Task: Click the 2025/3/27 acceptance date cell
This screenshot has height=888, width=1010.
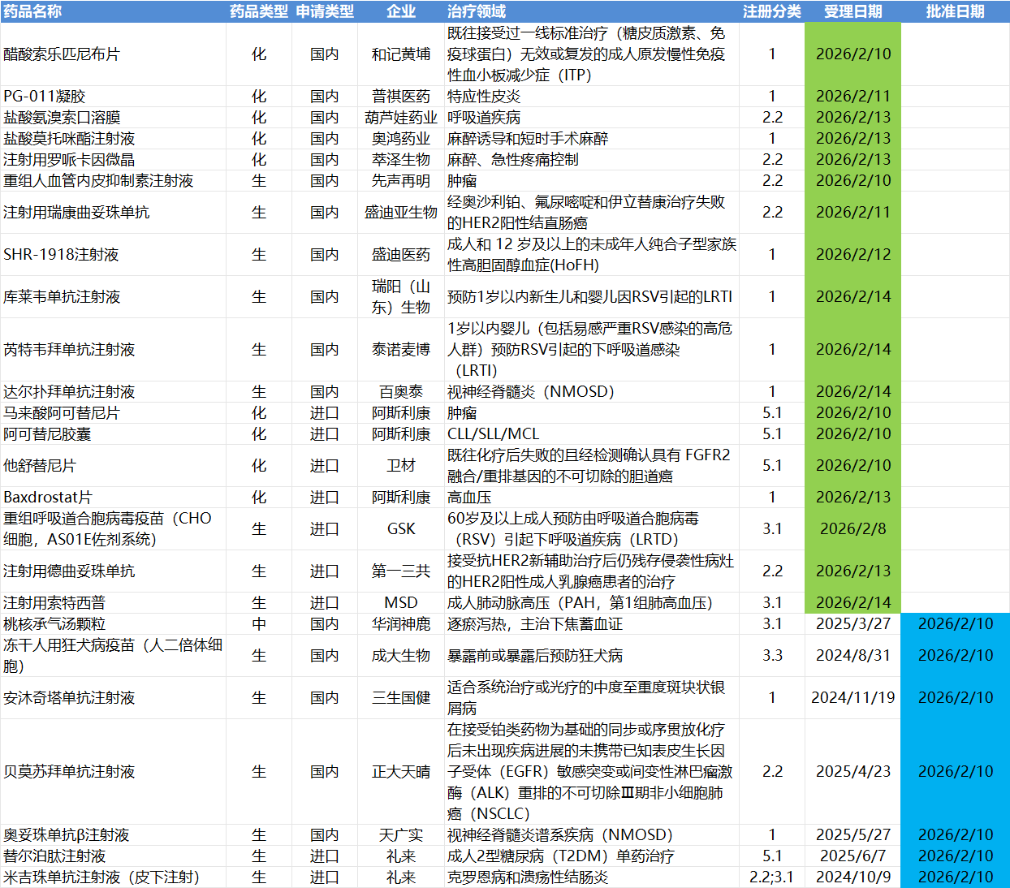Action: tap(852, 624)
